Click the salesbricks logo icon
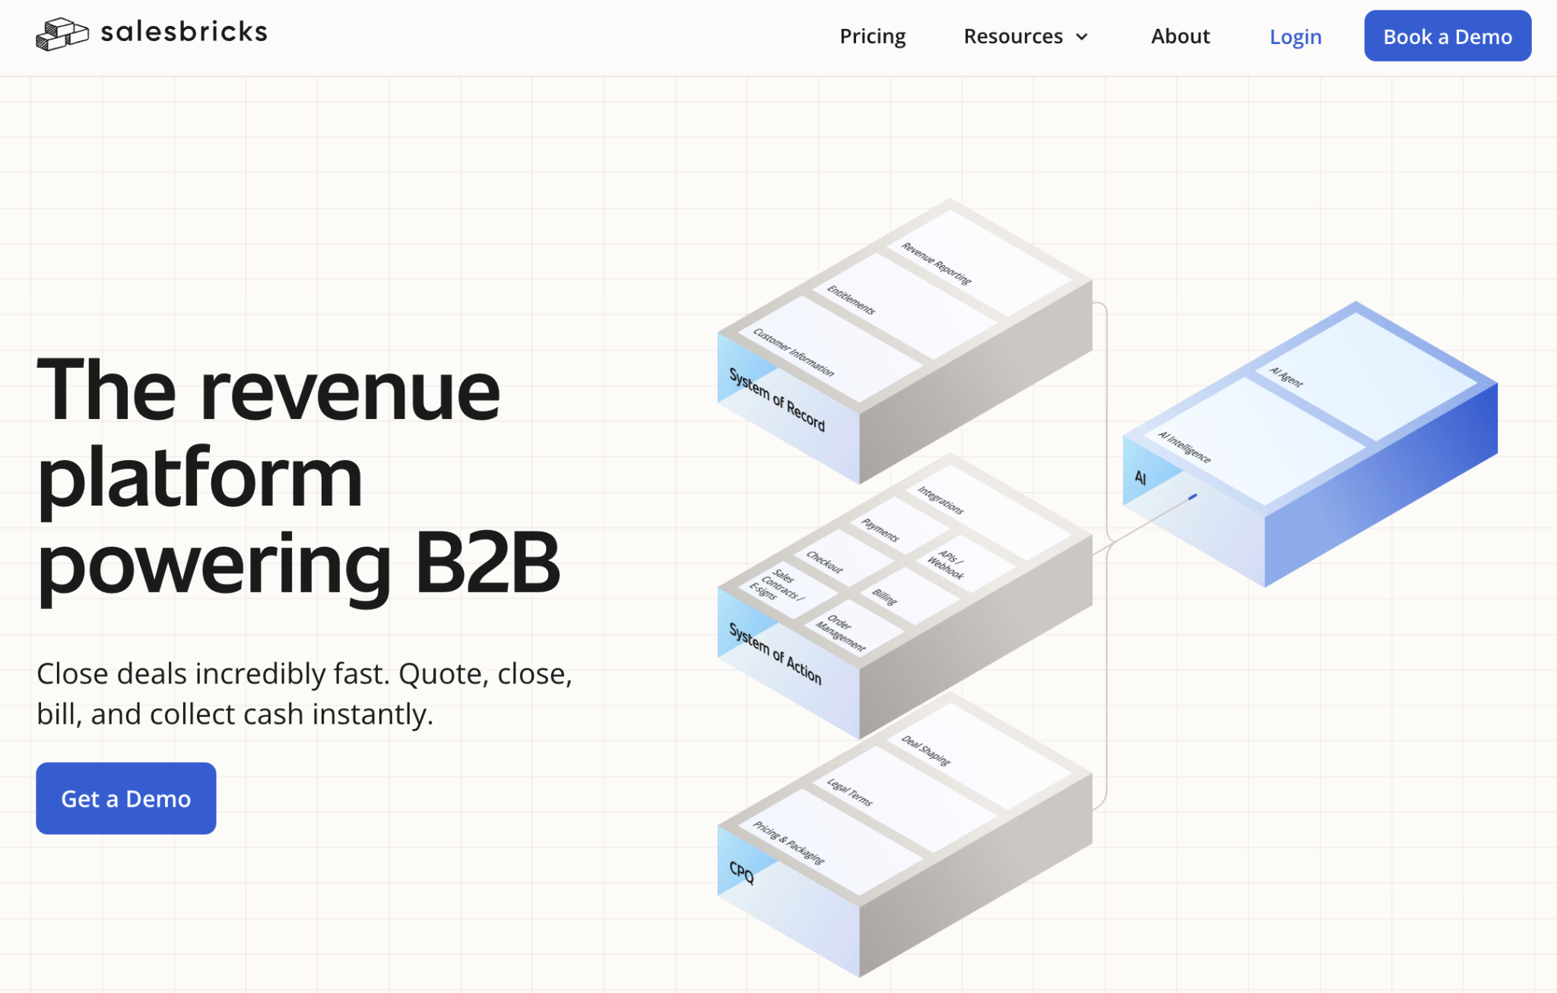This screenshot has width=1557, height=993. [62, 34]
